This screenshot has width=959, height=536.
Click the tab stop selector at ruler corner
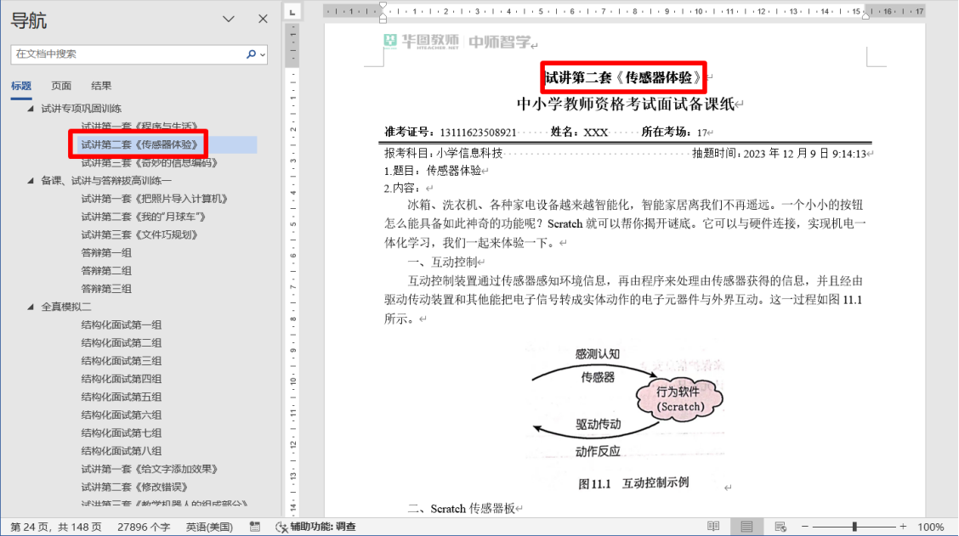coord(292,12)
